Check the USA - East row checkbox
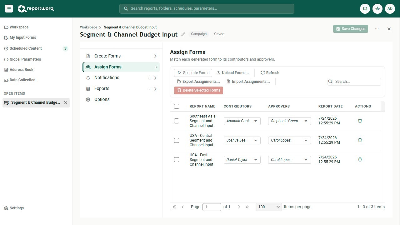 point(177,160)
